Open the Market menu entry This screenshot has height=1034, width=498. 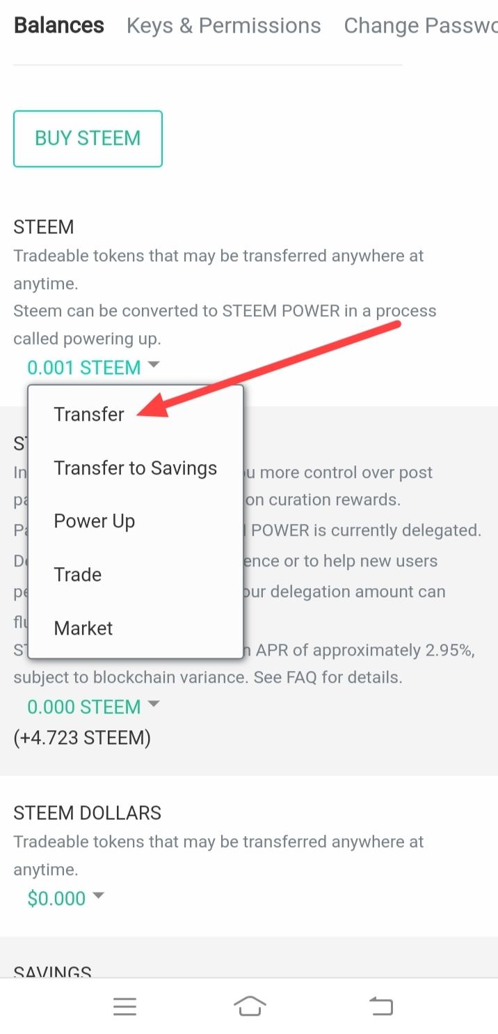click(83, 628)
